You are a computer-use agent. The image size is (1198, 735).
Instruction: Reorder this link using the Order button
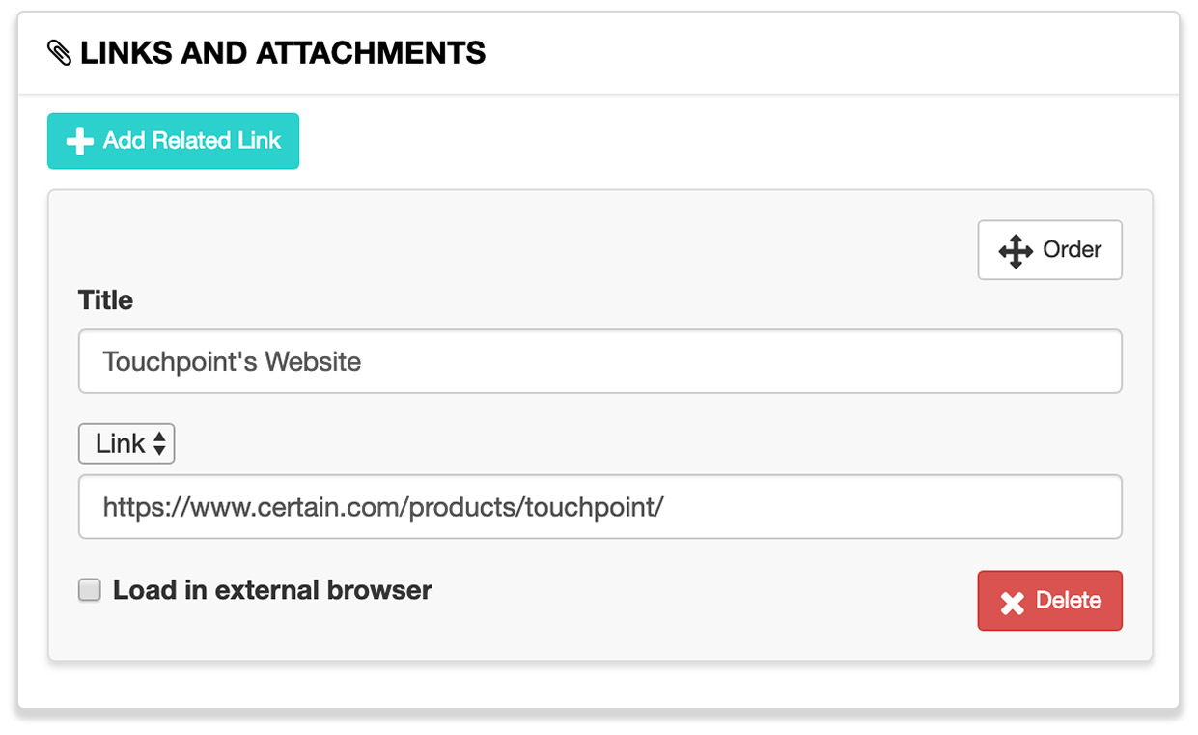pyautogui.click(x=1049, y=250)
